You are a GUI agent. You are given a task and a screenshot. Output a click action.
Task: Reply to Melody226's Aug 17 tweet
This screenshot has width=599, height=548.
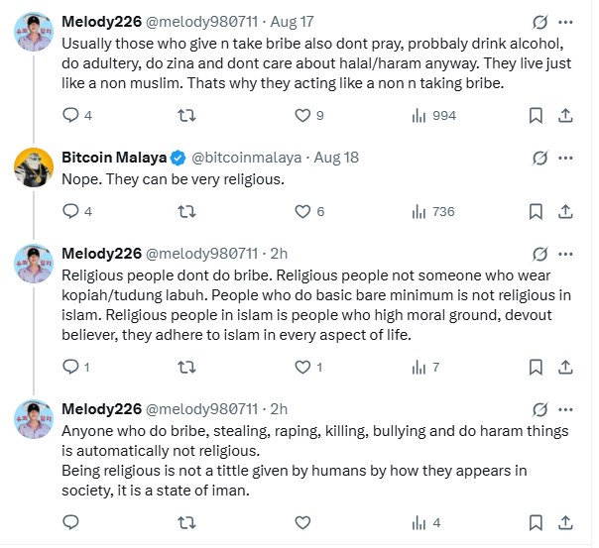pos(69,116)
